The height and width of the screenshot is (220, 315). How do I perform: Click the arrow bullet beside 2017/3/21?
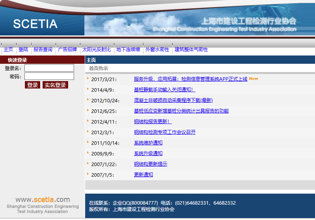(88, 78)
